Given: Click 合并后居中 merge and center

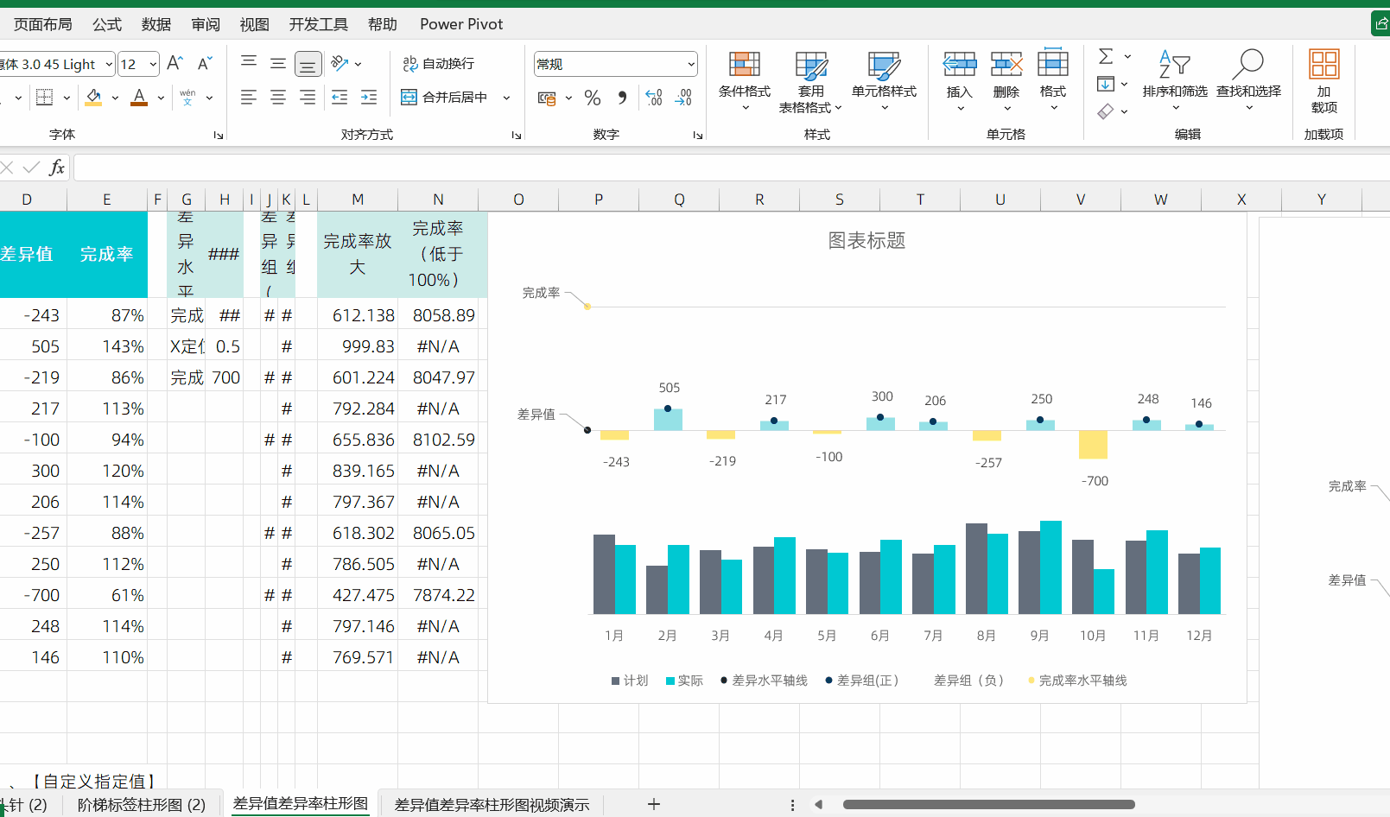Looking at the screenshot, I should coord(445,98).
